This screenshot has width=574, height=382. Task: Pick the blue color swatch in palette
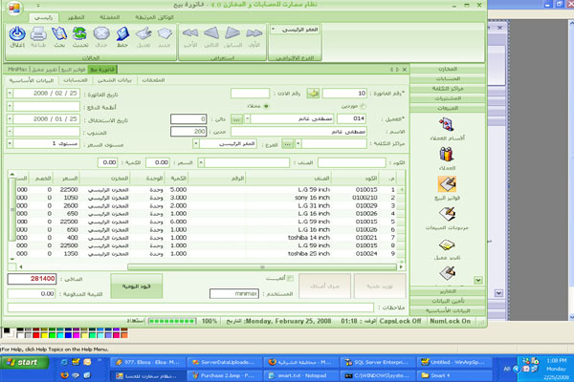click(68, 335)
